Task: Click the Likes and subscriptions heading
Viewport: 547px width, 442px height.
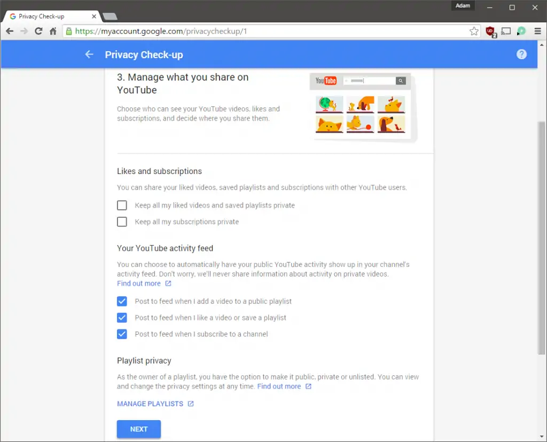Action: pyautogui.click(x=159, y=171)
